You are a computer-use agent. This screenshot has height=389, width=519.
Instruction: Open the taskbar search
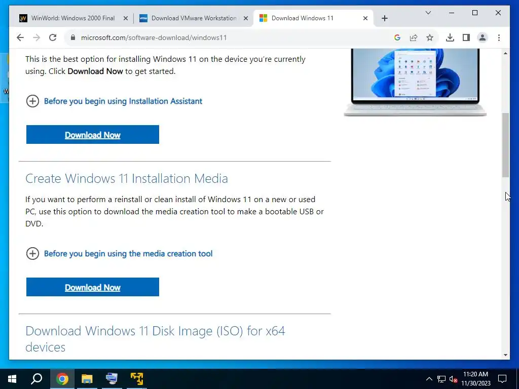click(36, 379)
